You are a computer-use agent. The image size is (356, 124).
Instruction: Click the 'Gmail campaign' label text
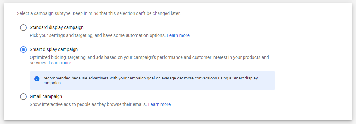[x=46, y=96]
